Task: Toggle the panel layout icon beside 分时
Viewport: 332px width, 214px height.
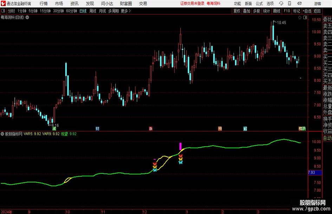Action: [3, 11]
